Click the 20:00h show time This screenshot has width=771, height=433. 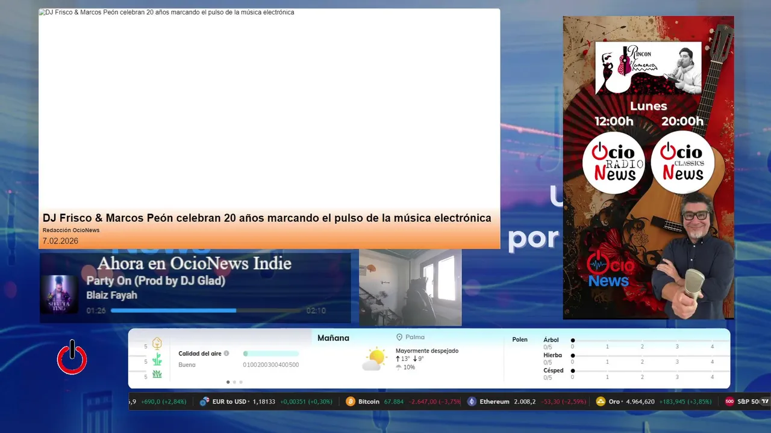682,121
